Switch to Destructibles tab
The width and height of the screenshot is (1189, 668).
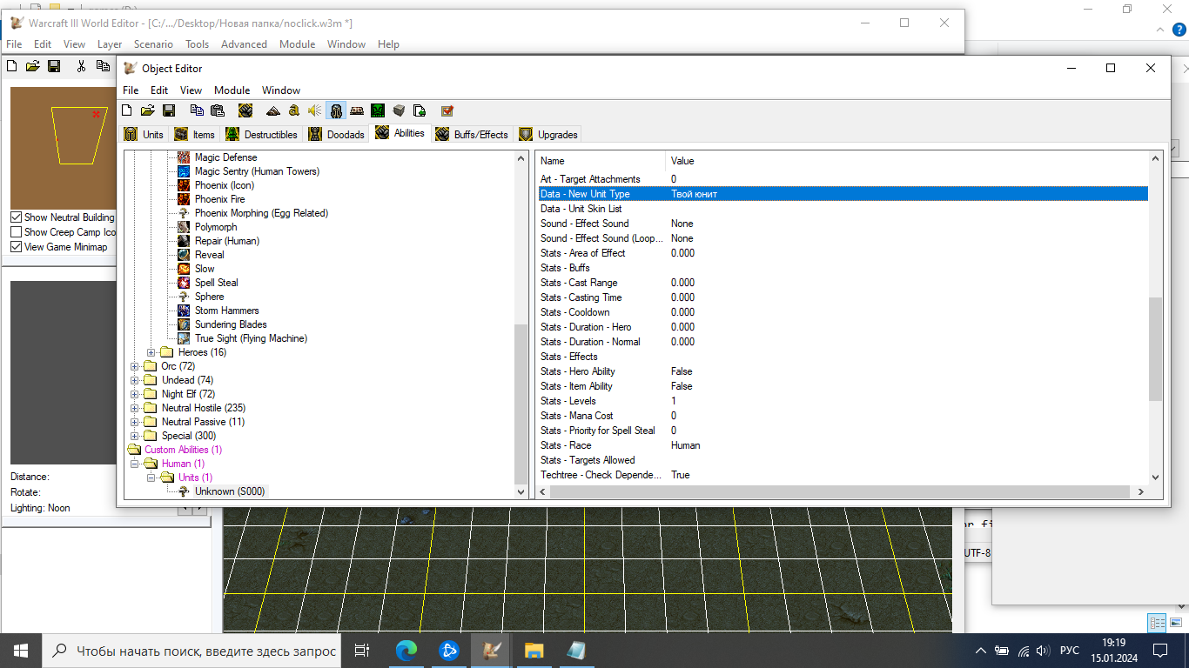click(x=262, y=135)
